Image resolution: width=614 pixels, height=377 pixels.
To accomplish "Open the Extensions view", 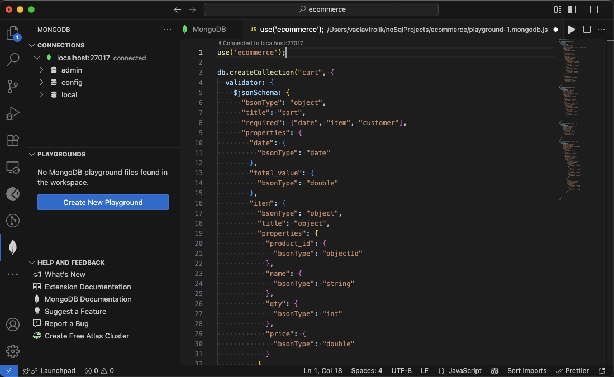I will (x=12, y=140).
